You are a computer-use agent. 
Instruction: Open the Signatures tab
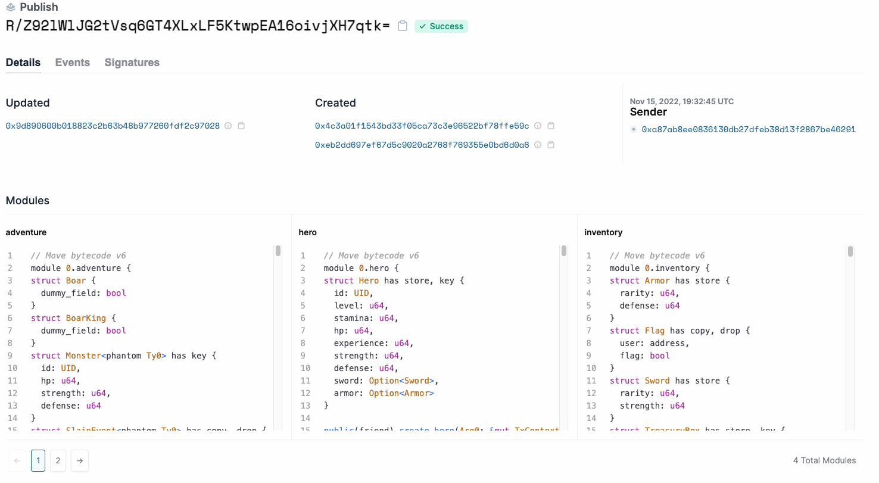(x=132, y=63)
